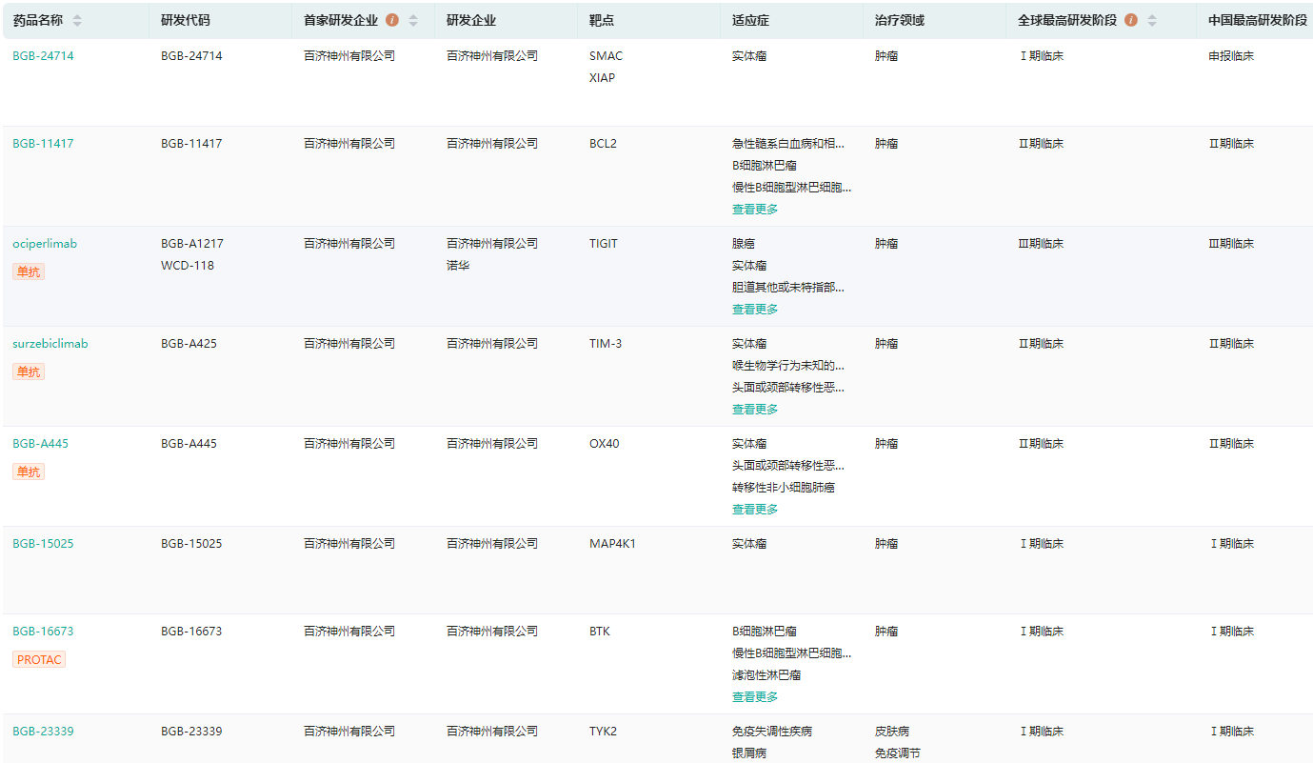Select the SMAC target cell

[x=606, y=56]
